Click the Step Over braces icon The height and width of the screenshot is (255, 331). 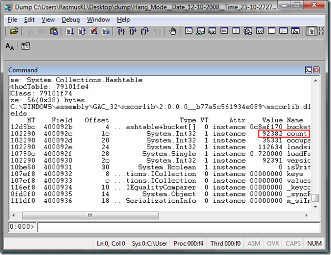tap(133, 31)
